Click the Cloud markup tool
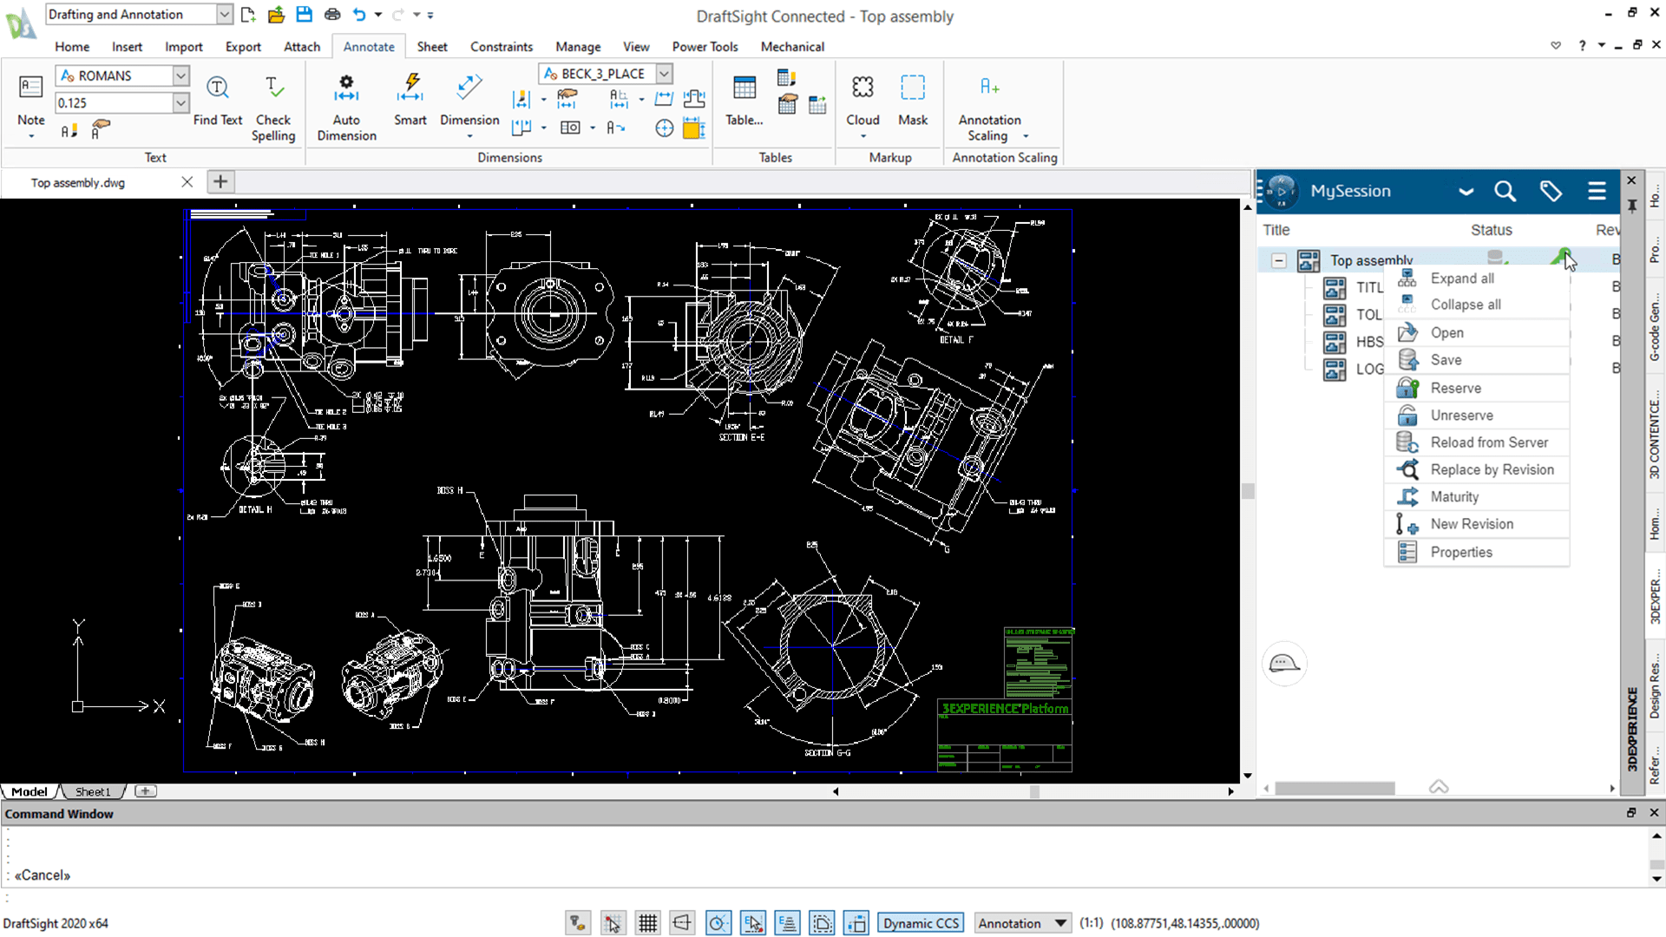 pos(862,88)
